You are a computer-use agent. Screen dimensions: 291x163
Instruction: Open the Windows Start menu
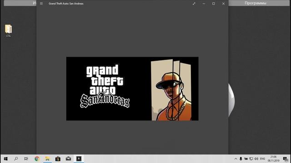tap(6, 159)
